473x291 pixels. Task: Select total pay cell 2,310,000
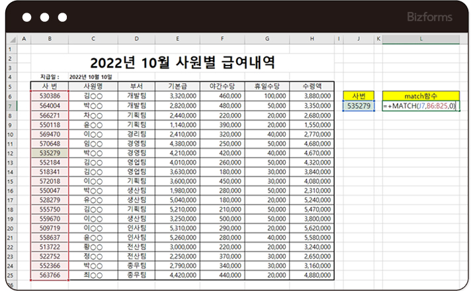click(312, 190)
